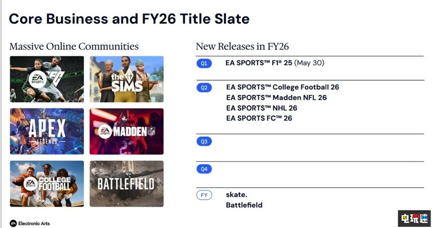Select The Sims game thumbnail
The width and height of the screenshot is (432, 228).
tap(127, 79)
